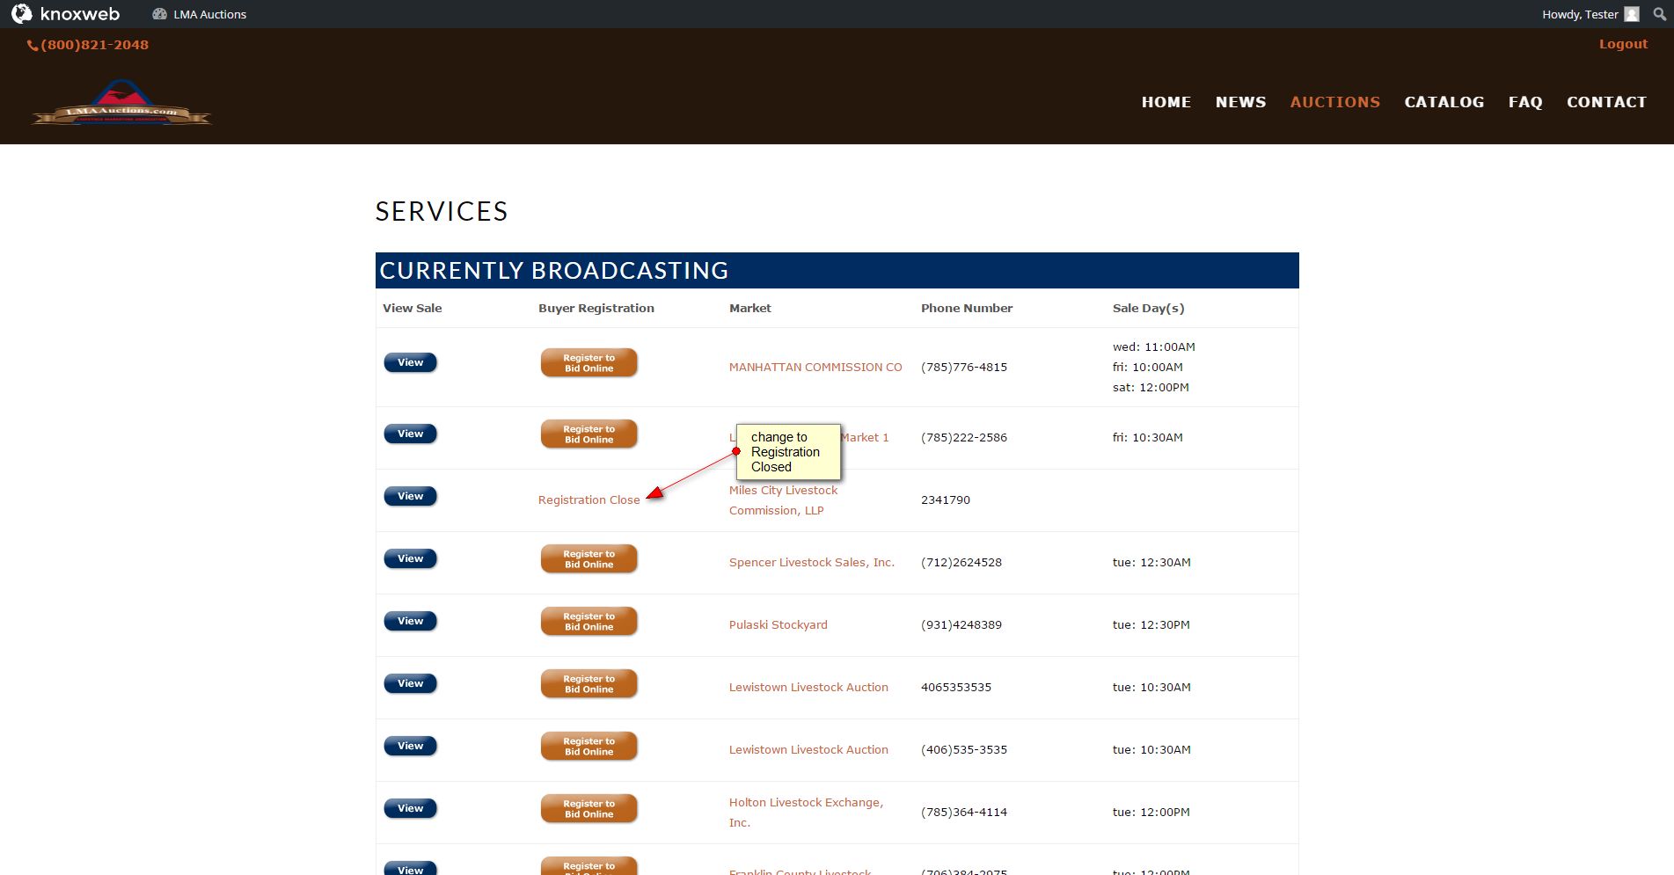
Task: Open Miles City Livestock Commission, LLP link
Action: (783, 500)
